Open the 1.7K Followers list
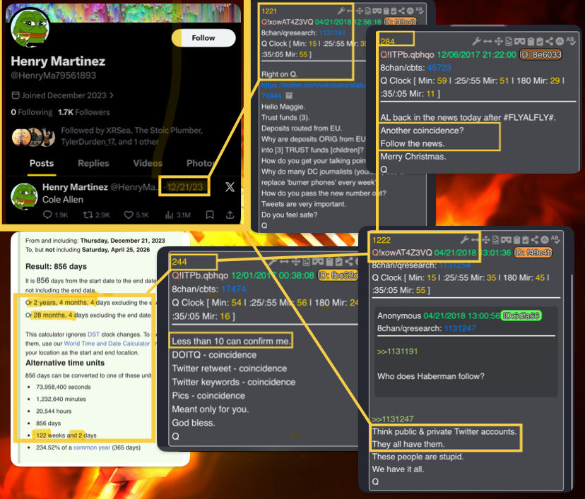Viewport: 585px width, 499px height. coord(84,112)
